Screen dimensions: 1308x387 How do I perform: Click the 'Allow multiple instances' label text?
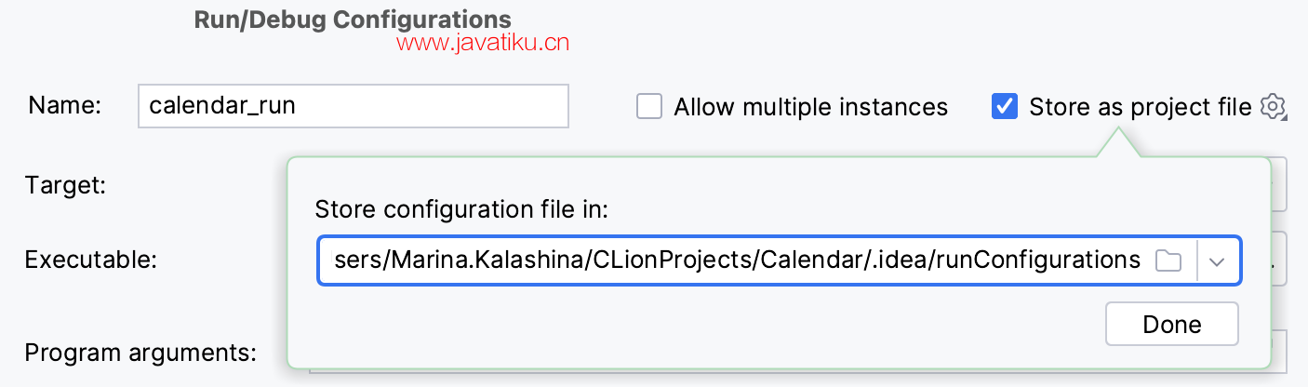click(x=810, y=107)
